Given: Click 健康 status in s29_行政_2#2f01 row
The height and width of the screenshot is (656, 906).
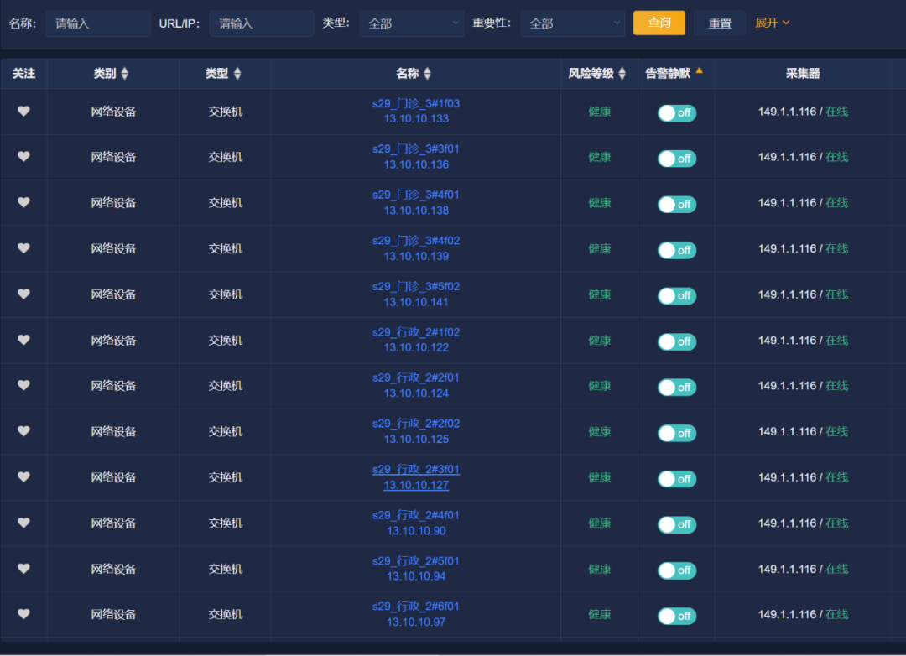Looking at the screenshot, I should pyautogui.click(x=600, y=386).
